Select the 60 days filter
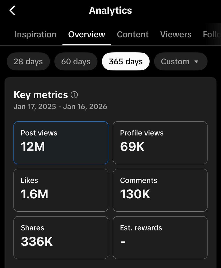This screenshot has height=268, width=221. tap(76, 62)
